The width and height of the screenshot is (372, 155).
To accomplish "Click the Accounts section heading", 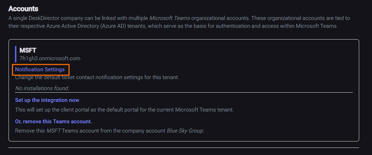I will pos(23,9).
